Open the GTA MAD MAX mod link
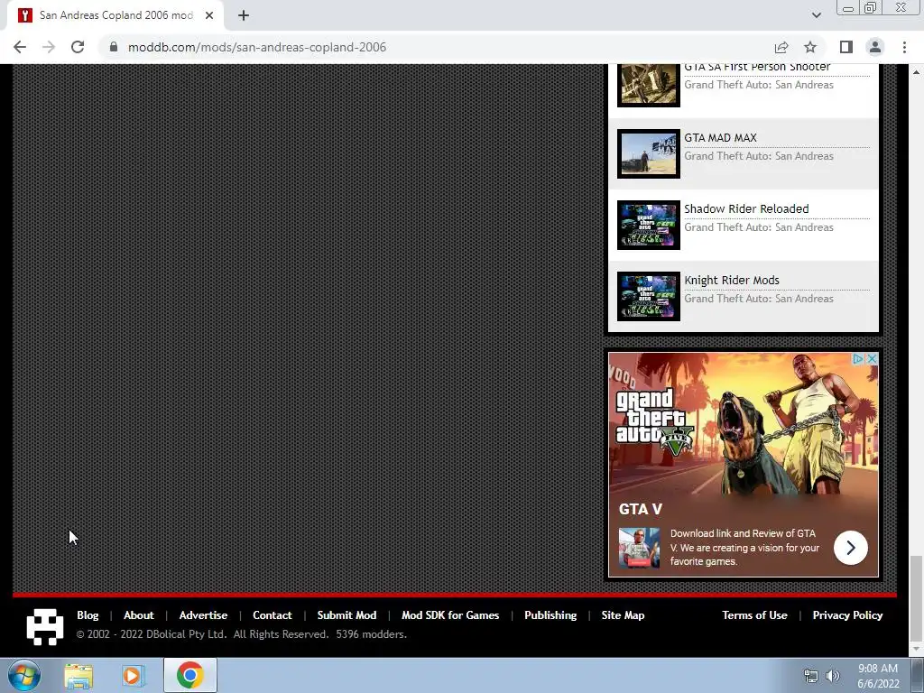 pyautogui.click(x=720, y=138)
